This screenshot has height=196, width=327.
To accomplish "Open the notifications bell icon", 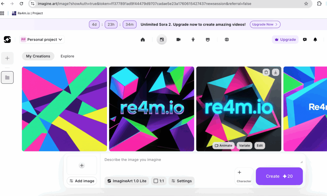I will [x=315, y=39].
